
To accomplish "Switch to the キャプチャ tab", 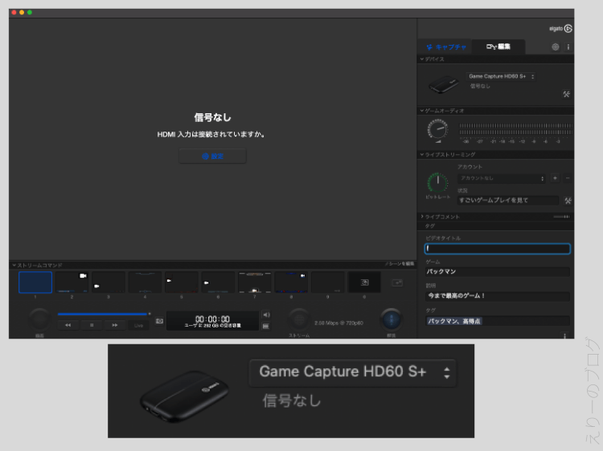I will click(x=446, y=47).
